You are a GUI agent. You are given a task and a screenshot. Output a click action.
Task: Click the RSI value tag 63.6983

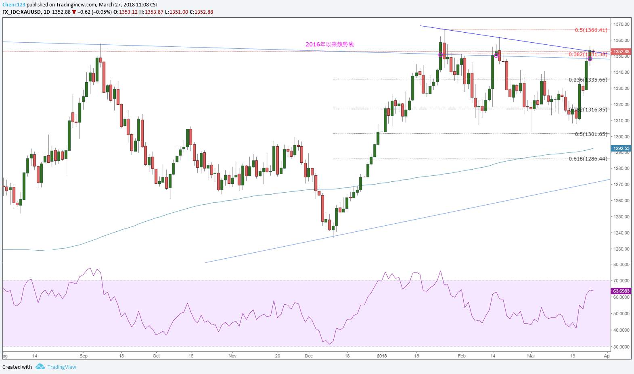tap(621, 291)
